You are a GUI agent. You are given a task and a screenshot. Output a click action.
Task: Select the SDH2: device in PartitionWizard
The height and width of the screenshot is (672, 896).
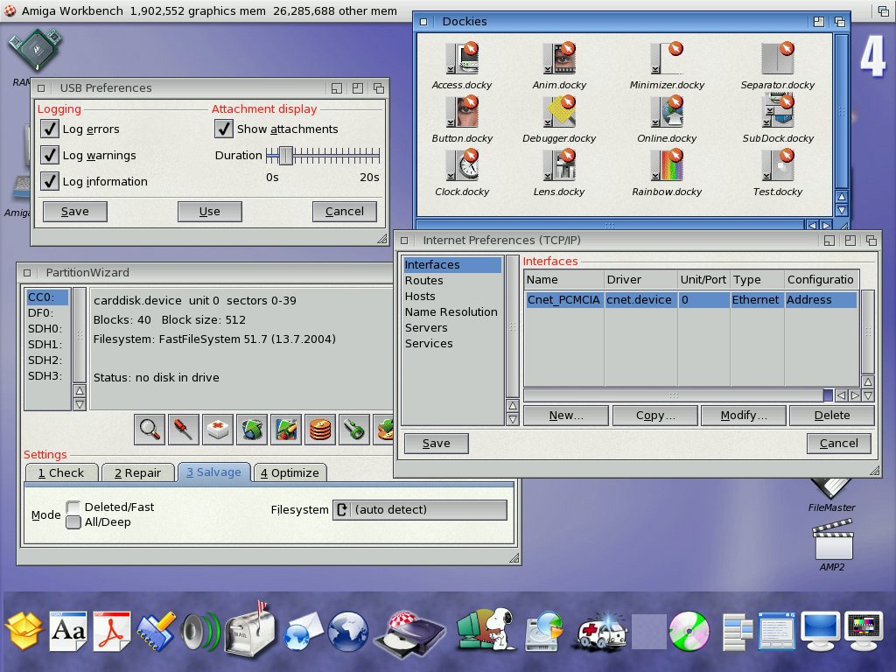[x=45, y=360]
